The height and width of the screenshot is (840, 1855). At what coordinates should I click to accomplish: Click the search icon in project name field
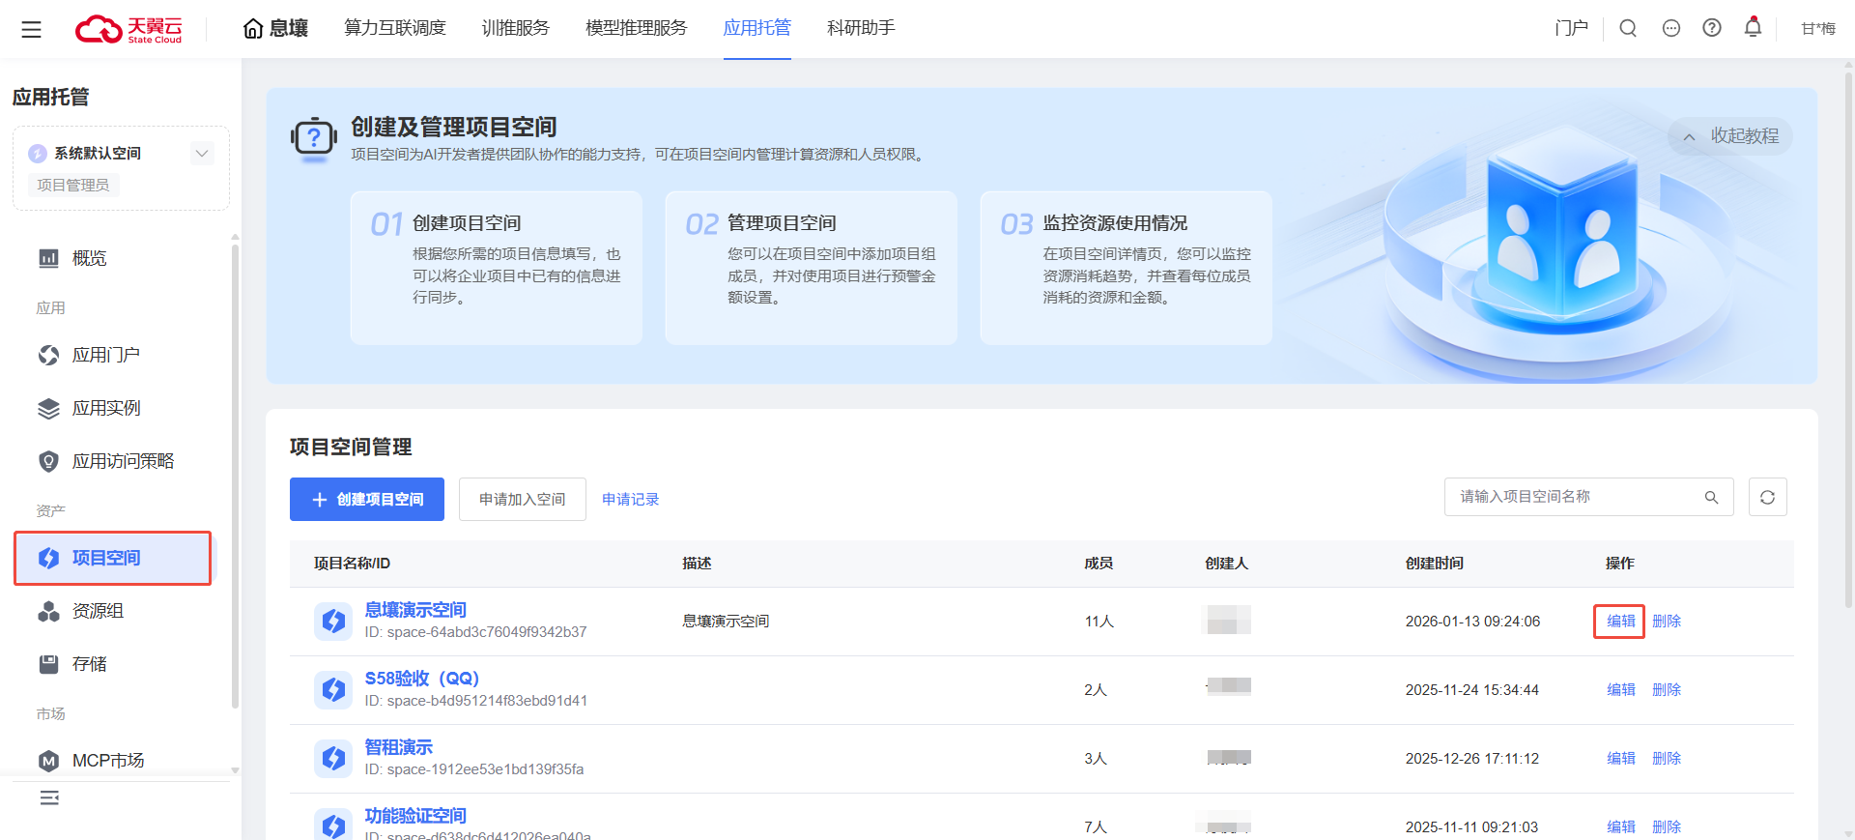click(1711, 497)
